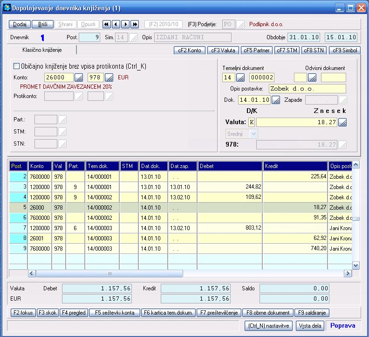Open the date picker icon beside Dok. date
This screenshot has height=337, width=369.
[x=276, y=100]
